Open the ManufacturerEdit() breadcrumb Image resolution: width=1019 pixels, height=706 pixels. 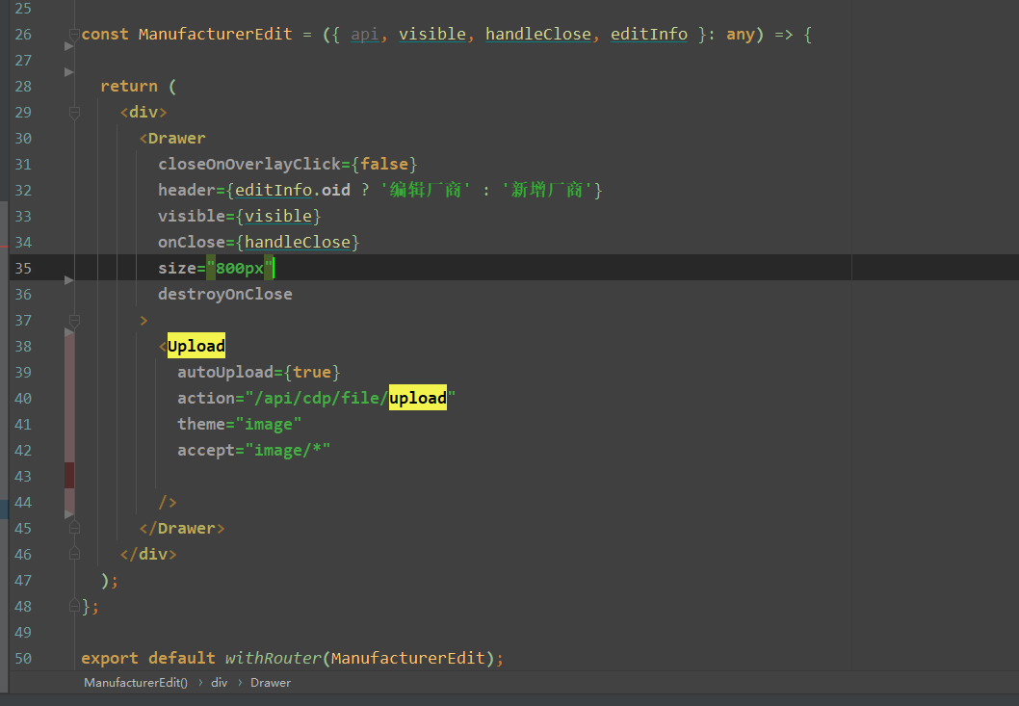136,683
